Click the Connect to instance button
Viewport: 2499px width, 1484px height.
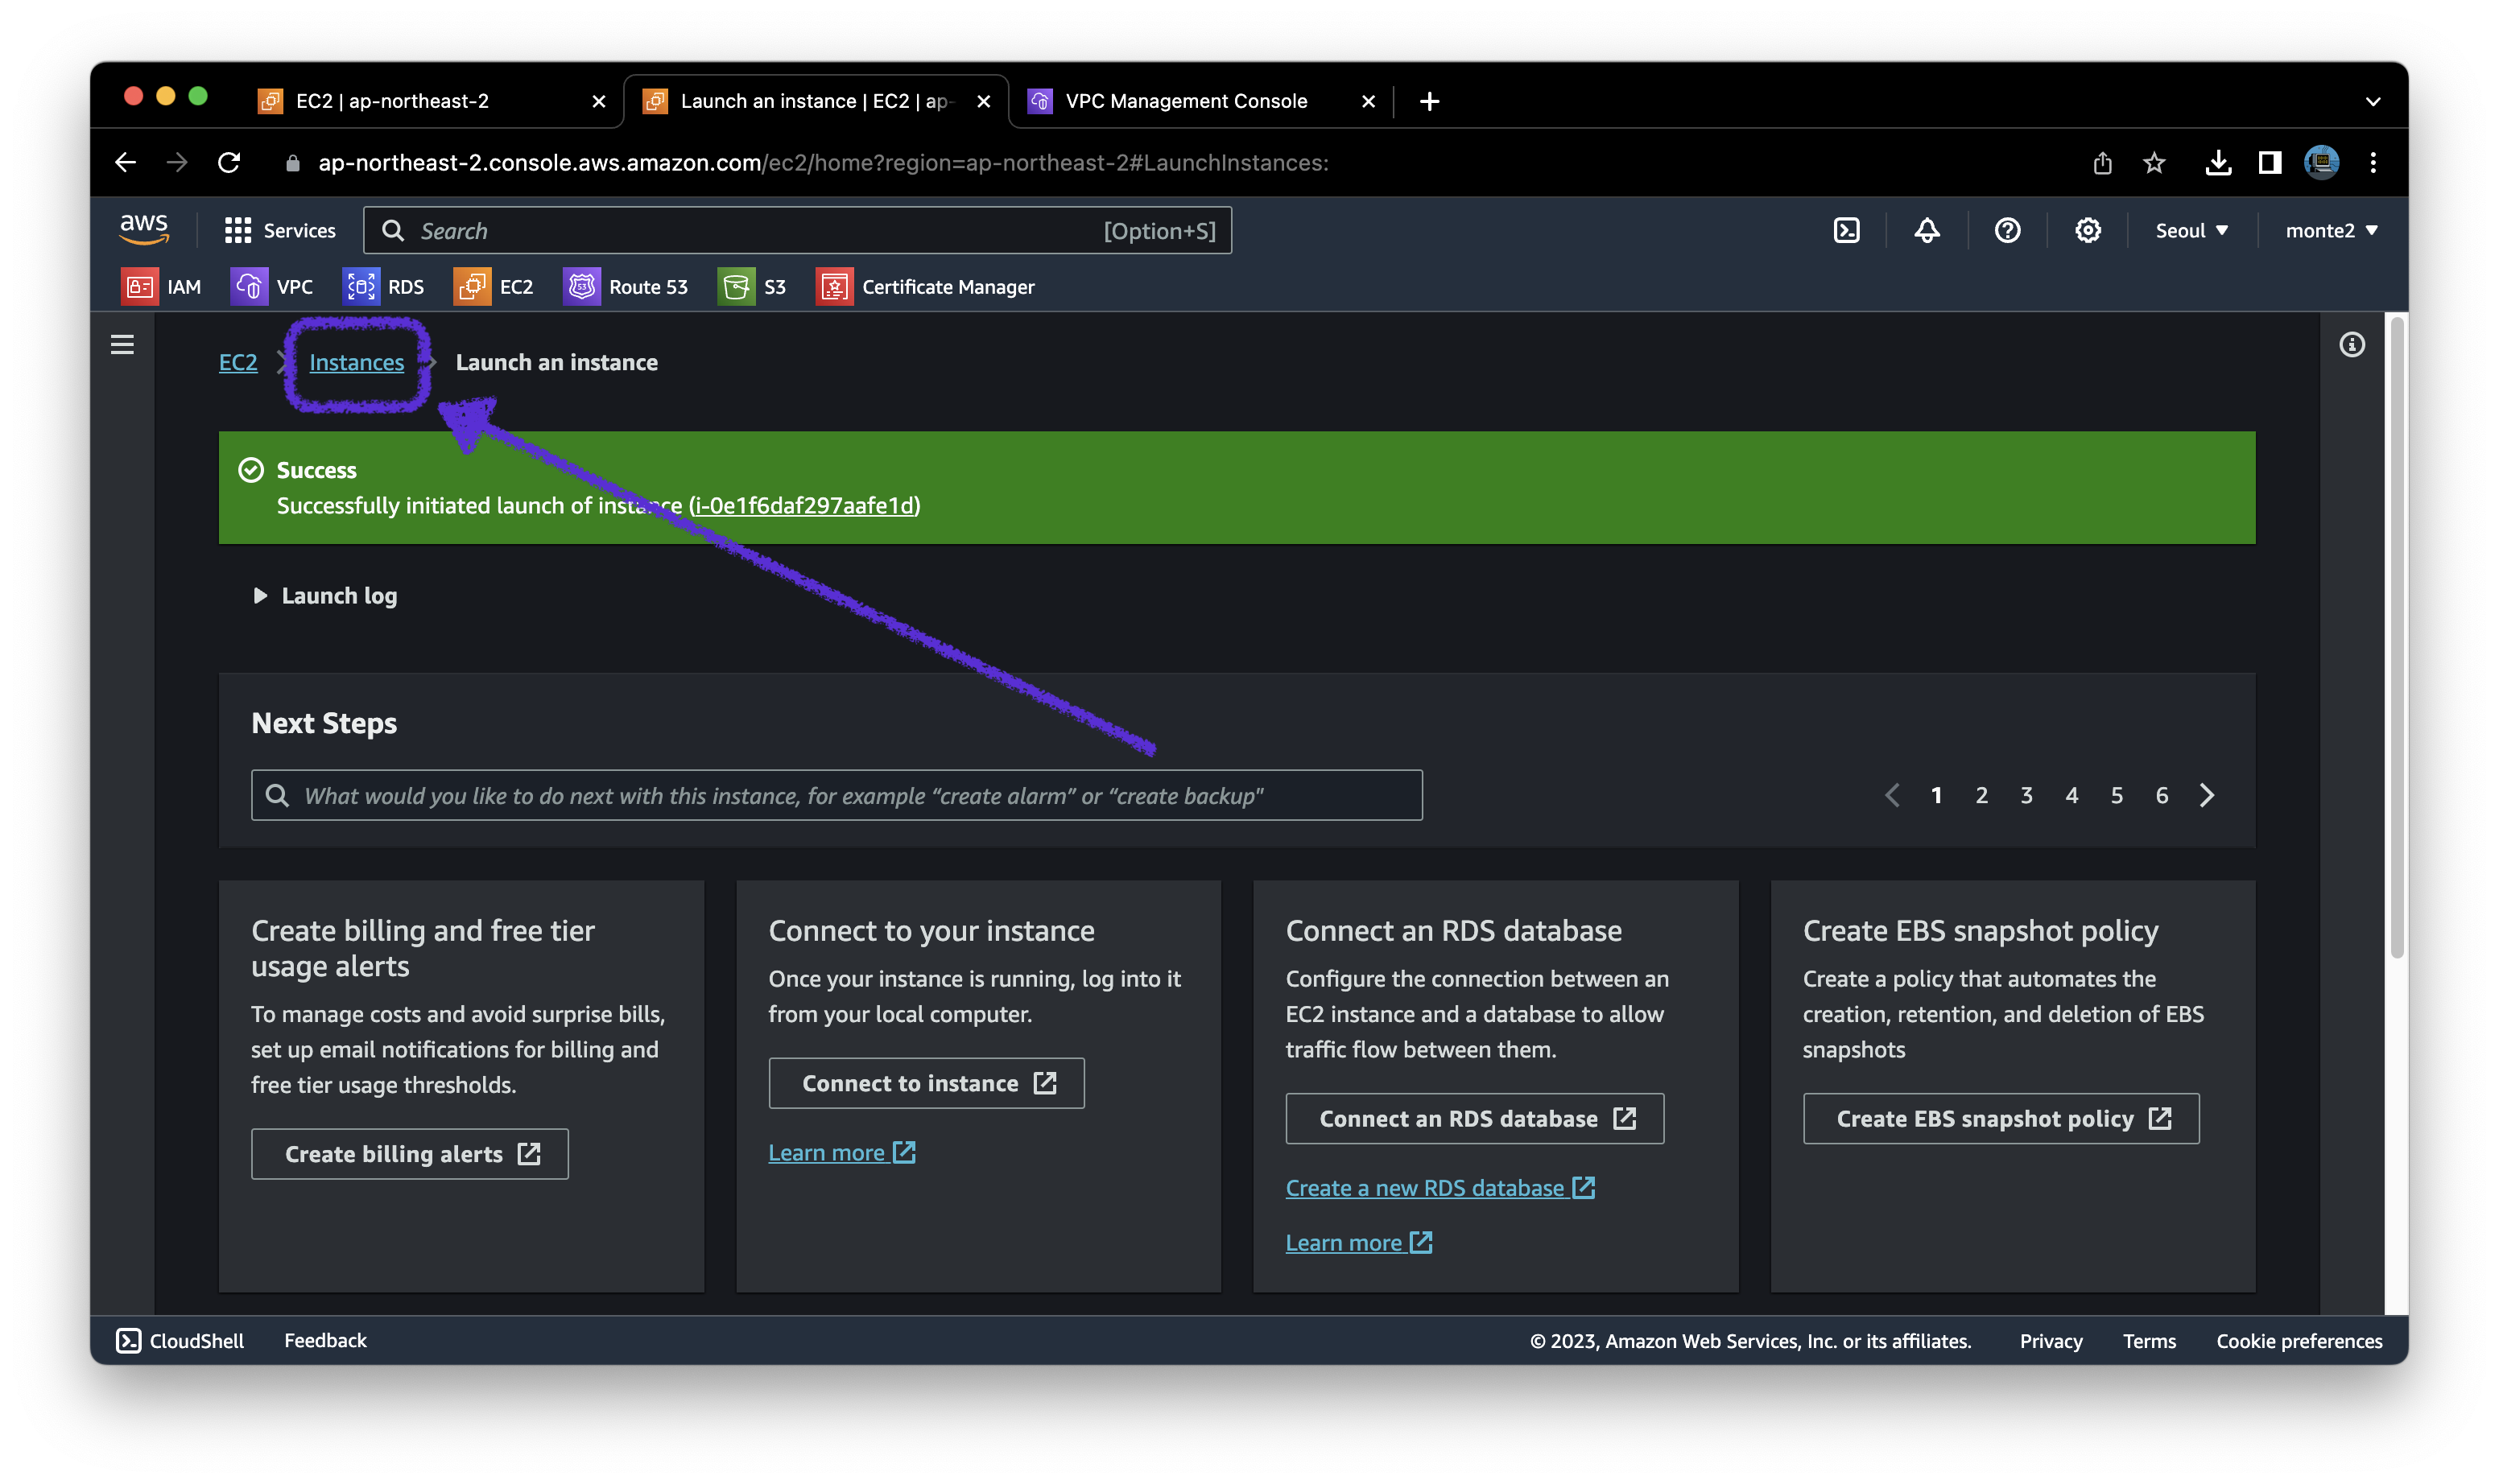tap(927, 1083)
